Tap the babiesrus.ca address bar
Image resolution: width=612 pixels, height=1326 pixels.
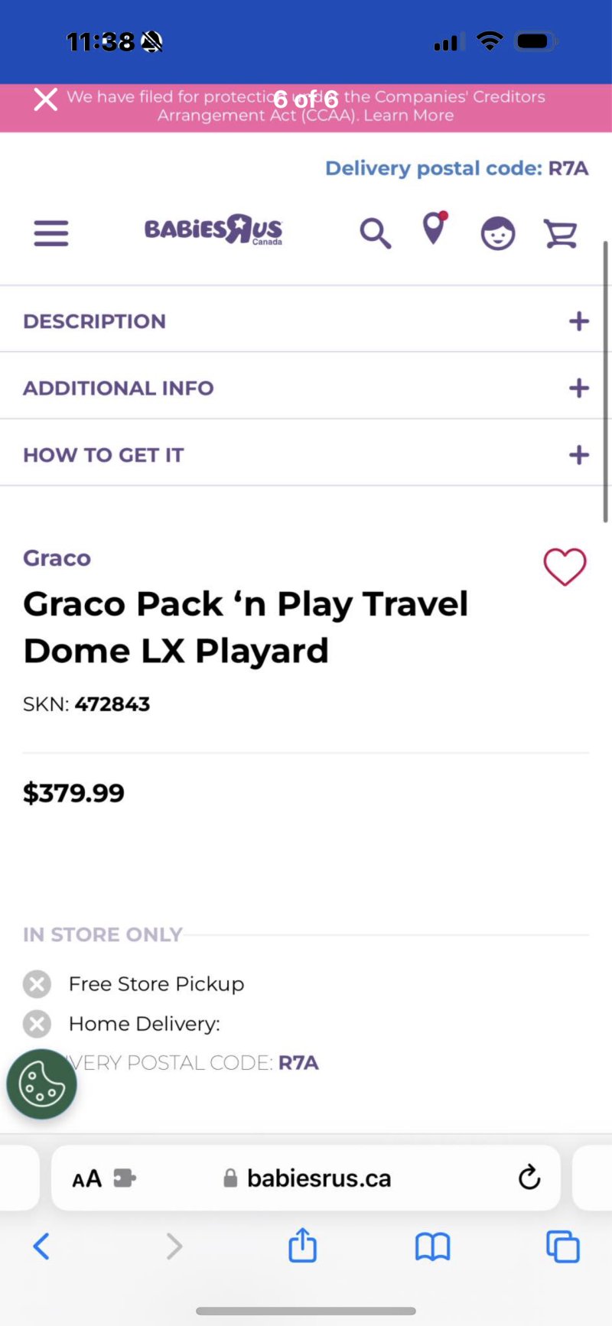[x=317, y=1178]
